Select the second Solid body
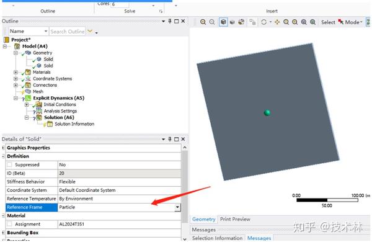The height and width of the screenshot is (242, 372). [48, 66]
